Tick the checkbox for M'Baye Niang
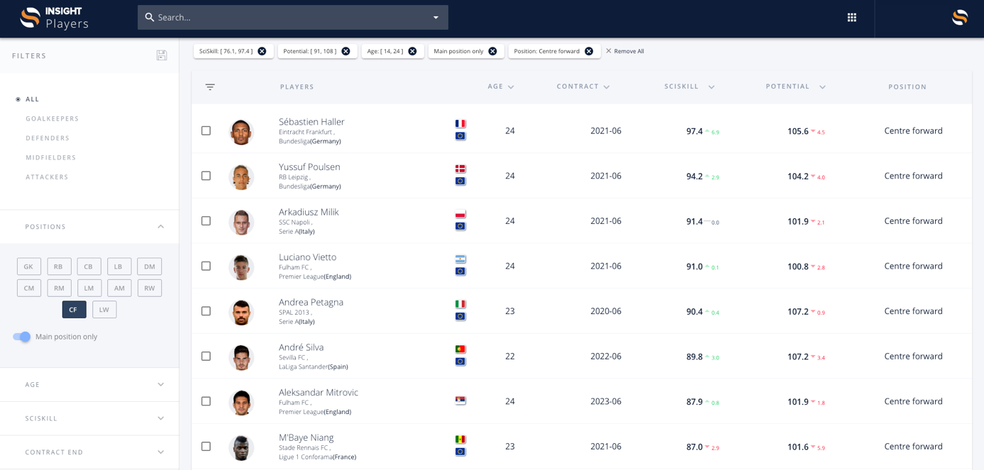 (206, 447)
